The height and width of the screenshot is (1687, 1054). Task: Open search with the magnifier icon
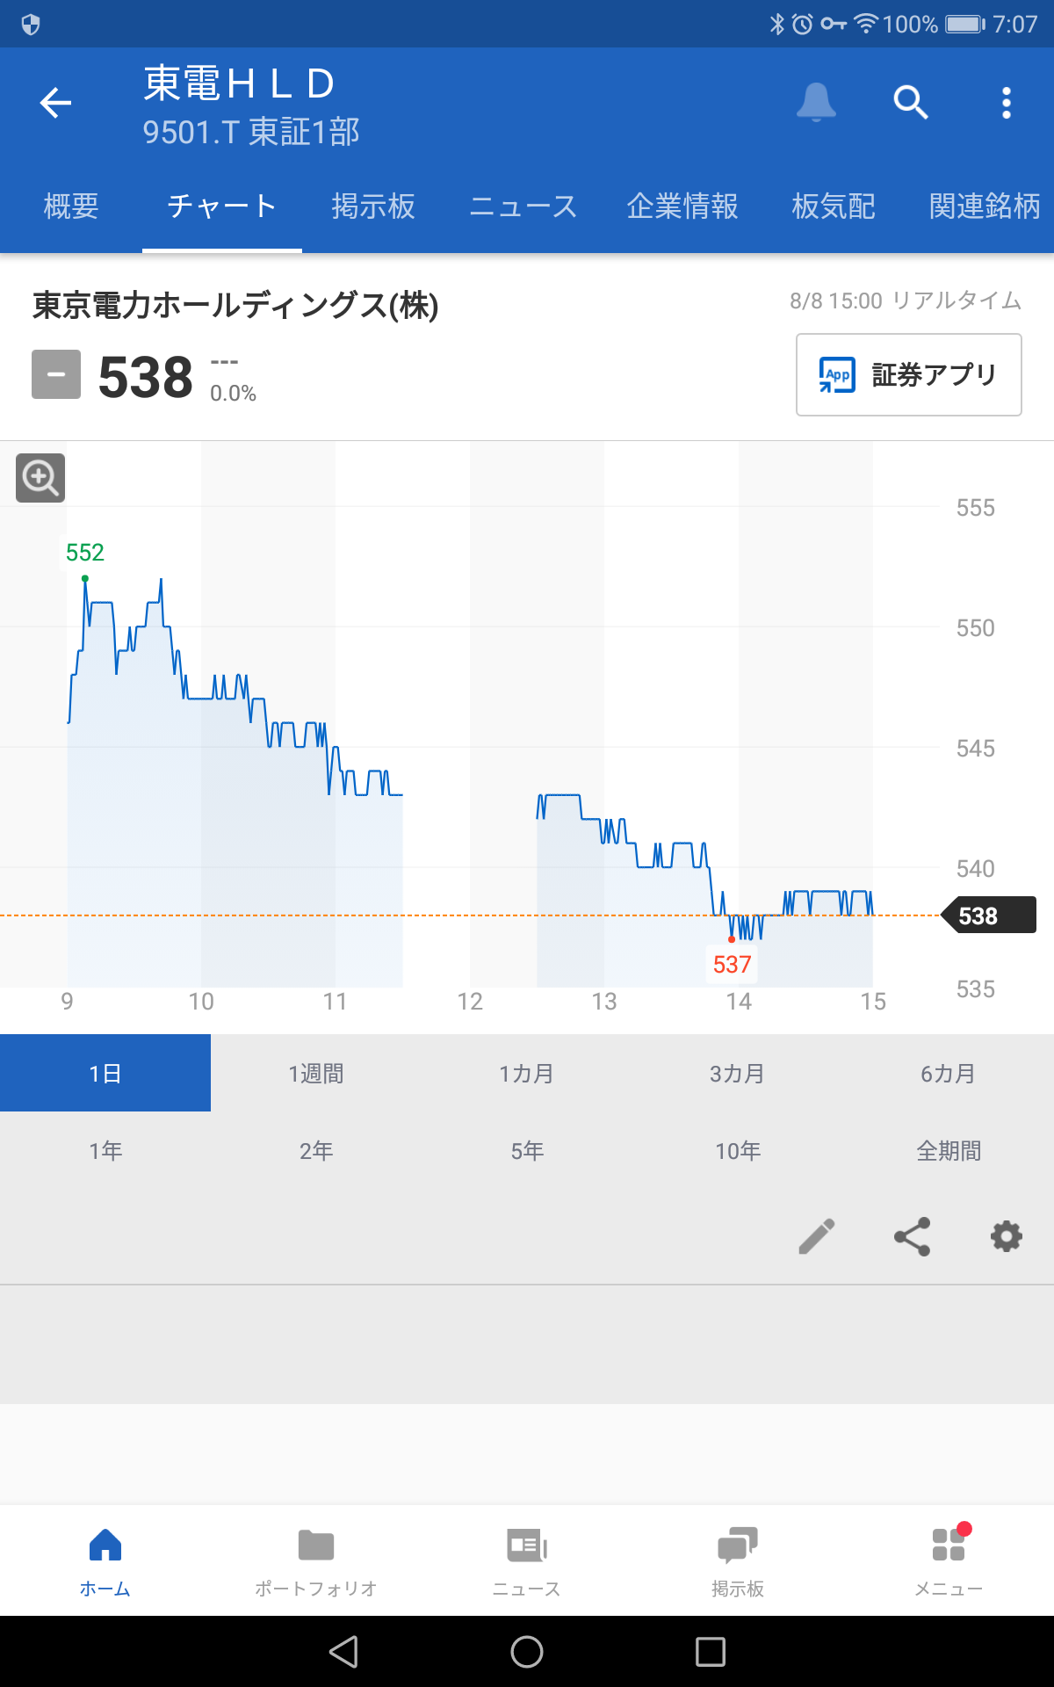911,102
